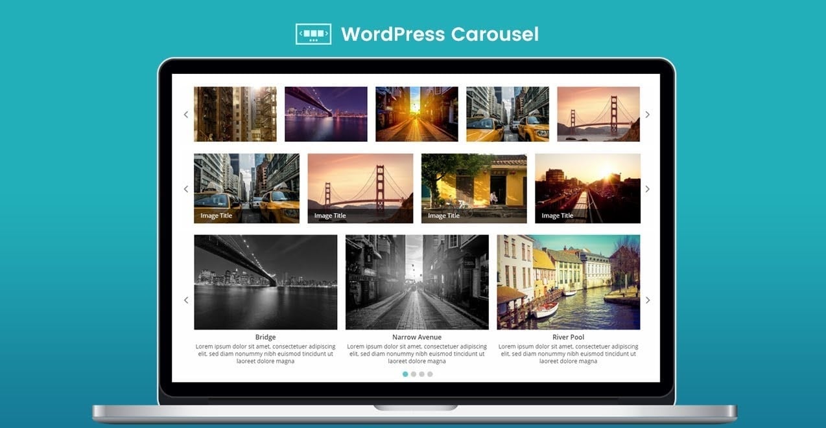Click Image Title label on the taxi card
The width and height of the screenshot is (826, 428).
coord(217,216)
